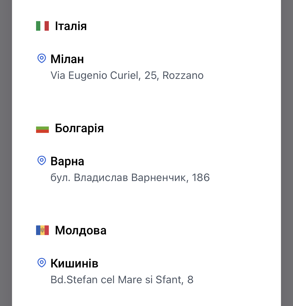Click the empty space between the Варна address and Молдова
Screen dimensions: 293x306
(146, 204)
